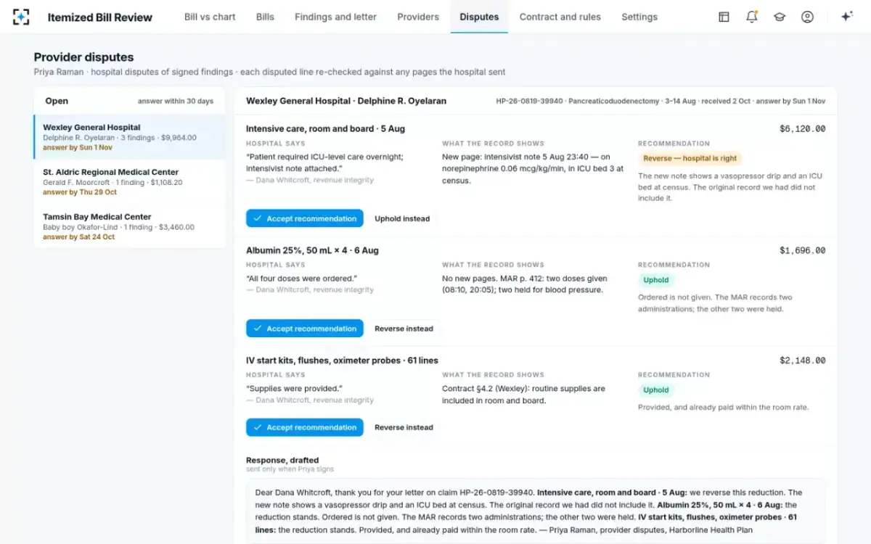Click answer within 30 days label

[x=176, y=102]
